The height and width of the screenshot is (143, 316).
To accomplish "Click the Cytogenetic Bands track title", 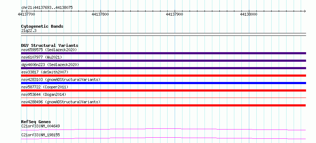I will tap(42, 26).
